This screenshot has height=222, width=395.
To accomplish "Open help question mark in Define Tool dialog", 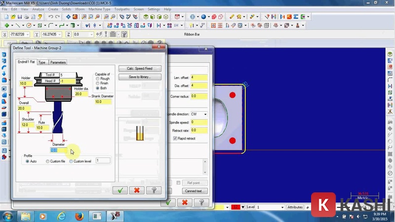I will 154,190.
